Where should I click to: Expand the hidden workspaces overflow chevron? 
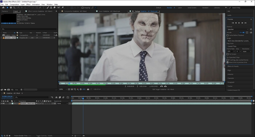(226, 8)
